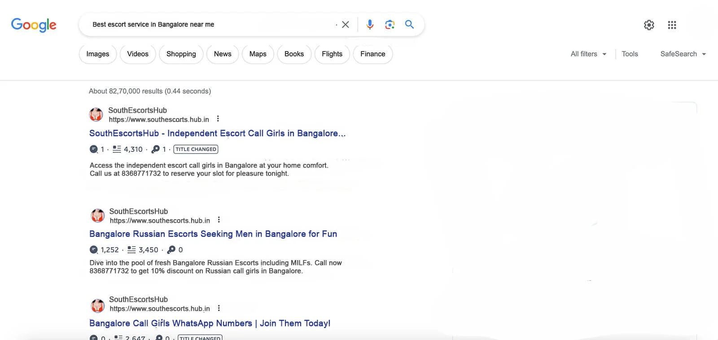The width and height of the screenshot is (718, 340).
Task: Open the Tools option
Action: (x=630, y=54)
